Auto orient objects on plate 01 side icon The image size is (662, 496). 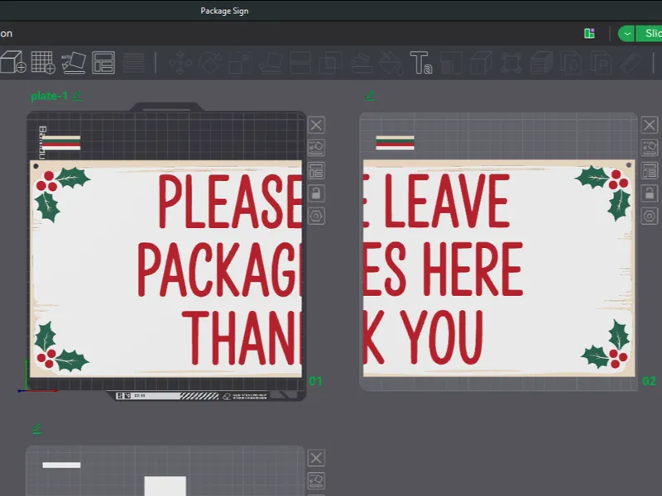click(x=316, y=147)
